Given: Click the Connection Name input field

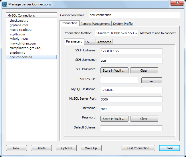Looking at the screenshot, I should 134,15.
